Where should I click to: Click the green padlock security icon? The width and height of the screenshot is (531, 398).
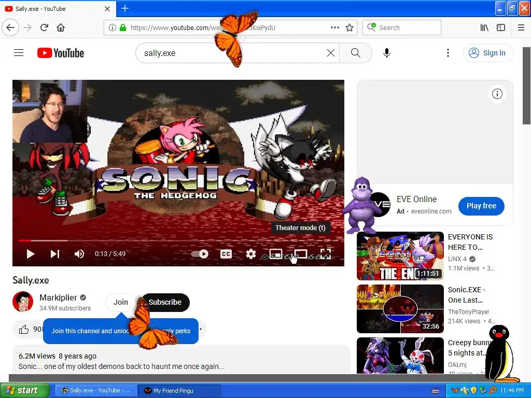click(122, 27)
